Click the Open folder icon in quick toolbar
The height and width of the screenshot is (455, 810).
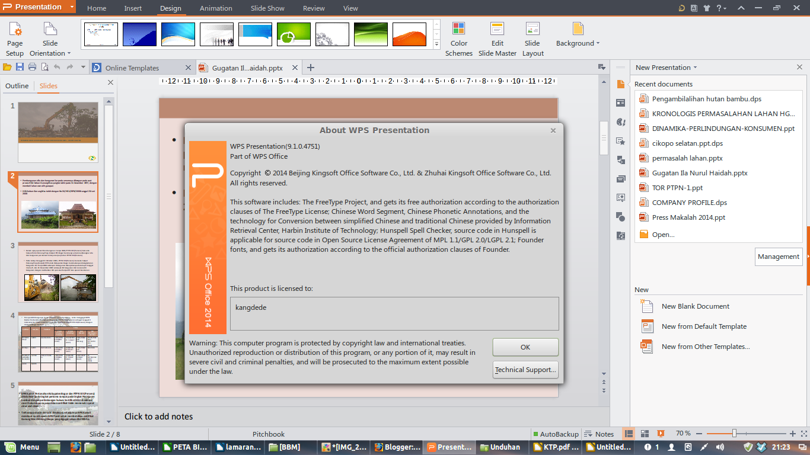click(x=7, y=68)
